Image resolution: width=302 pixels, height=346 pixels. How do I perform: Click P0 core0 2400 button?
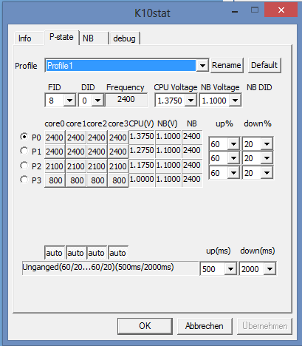click(55, 138)
